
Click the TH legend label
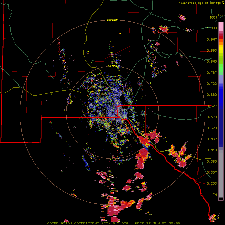[x=215, y=195]
